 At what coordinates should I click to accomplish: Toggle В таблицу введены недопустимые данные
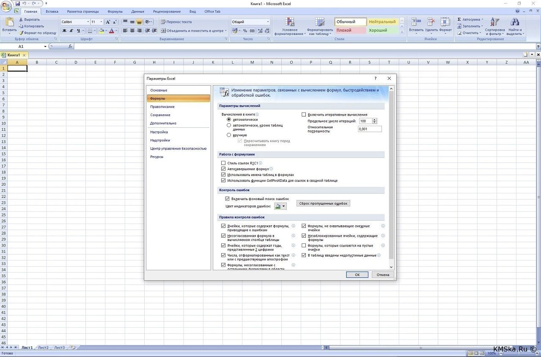pos(304,255)
